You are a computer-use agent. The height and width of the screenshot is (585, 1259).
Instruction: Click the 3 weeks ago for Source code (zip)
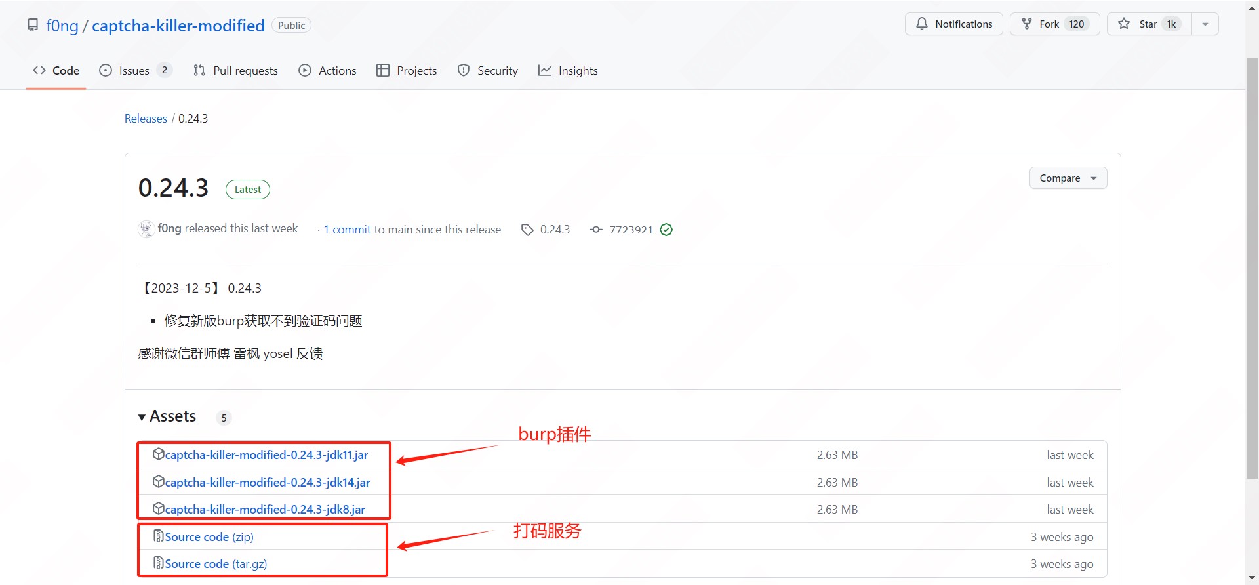1062,537
